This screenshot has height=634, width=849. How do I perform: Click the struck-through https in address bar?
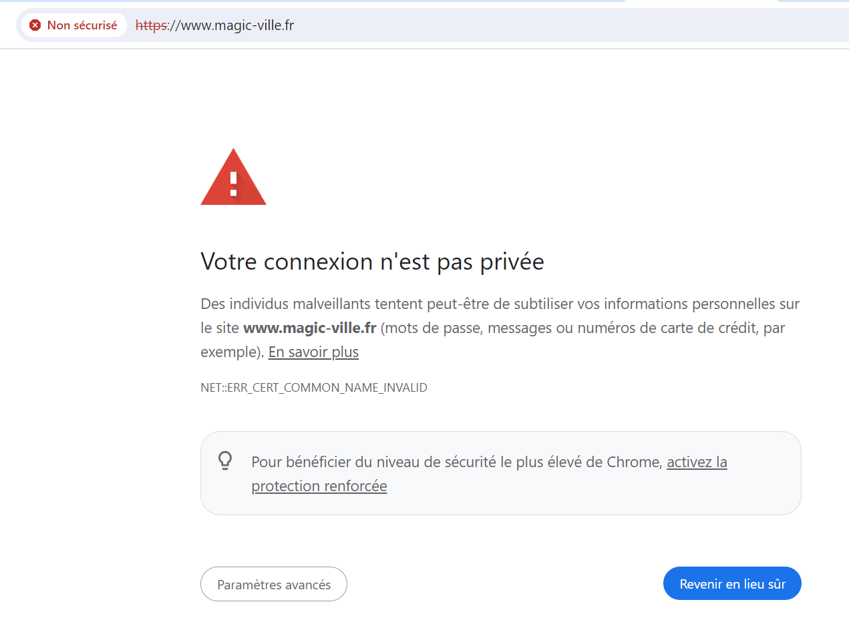[x=150, y=25]
